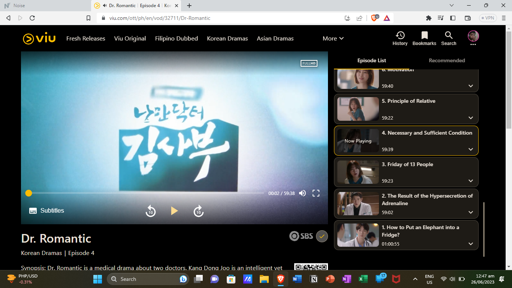512x288 pixels.
Task: Click the Brave Shields icon
Action: [x=374, y=18]
